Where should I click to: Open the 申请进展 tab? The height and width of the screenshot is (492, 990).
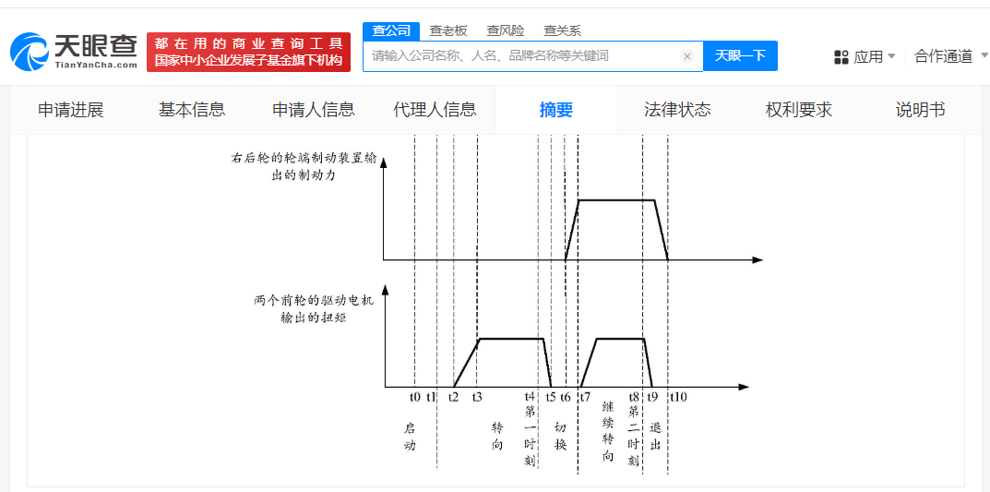(71, 110)
